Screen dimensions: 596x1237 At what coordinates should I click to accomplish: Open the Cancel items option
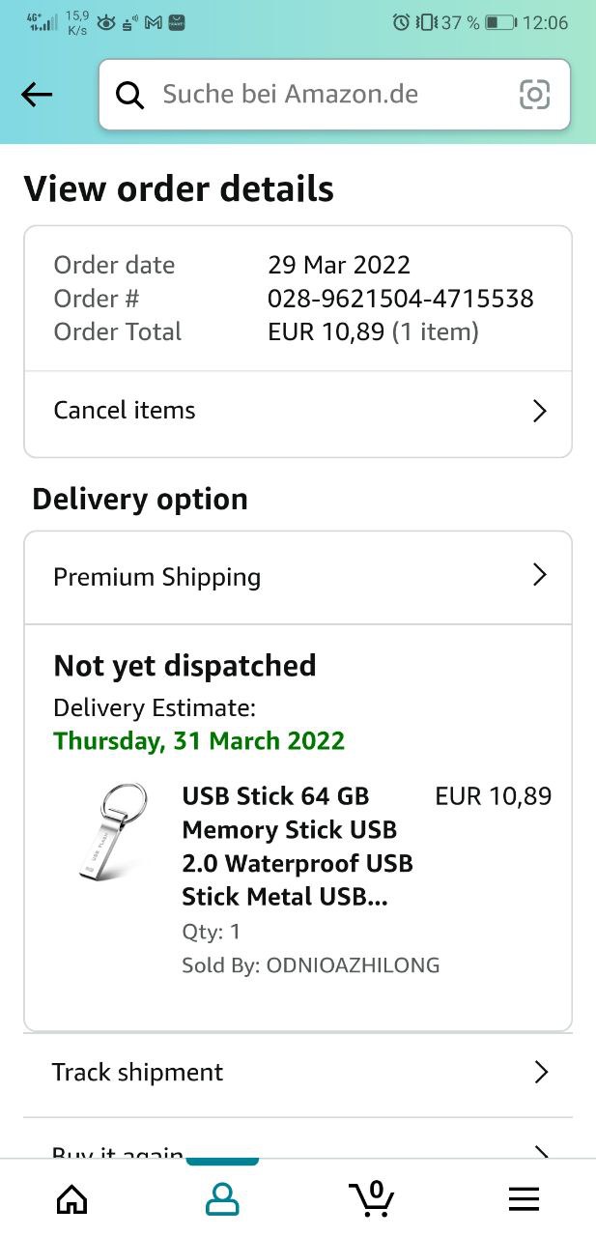[125, 411]
